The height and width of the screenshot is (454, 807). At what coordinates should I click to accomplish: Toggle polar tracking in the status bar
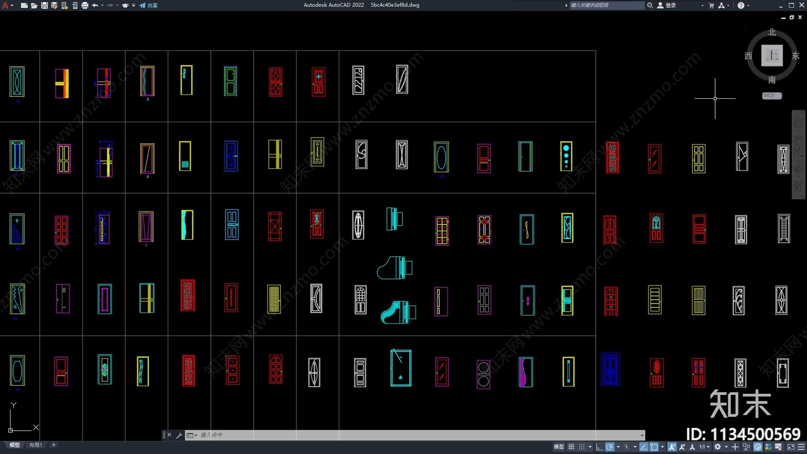coord(610,447)
